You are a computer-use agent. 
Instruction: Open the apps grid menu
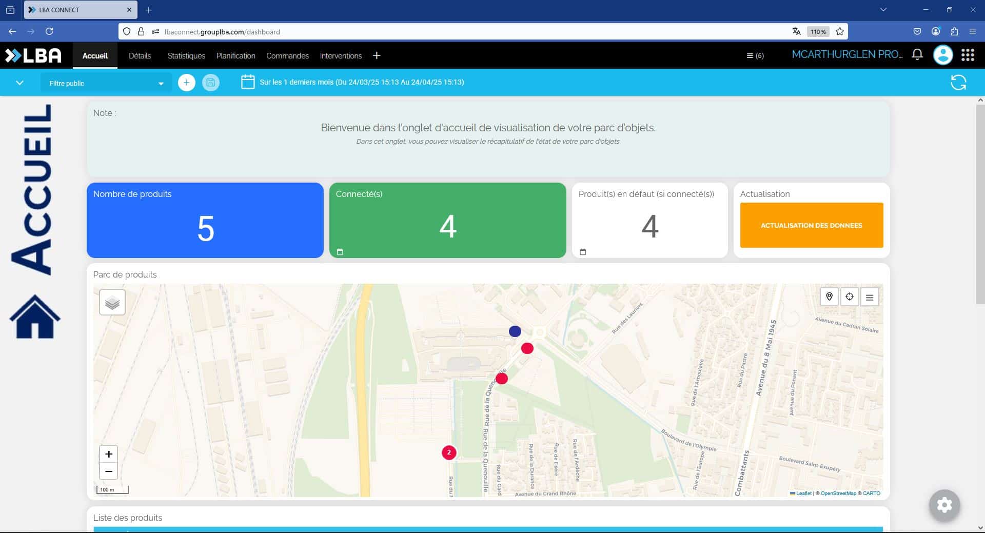(968, 55)
